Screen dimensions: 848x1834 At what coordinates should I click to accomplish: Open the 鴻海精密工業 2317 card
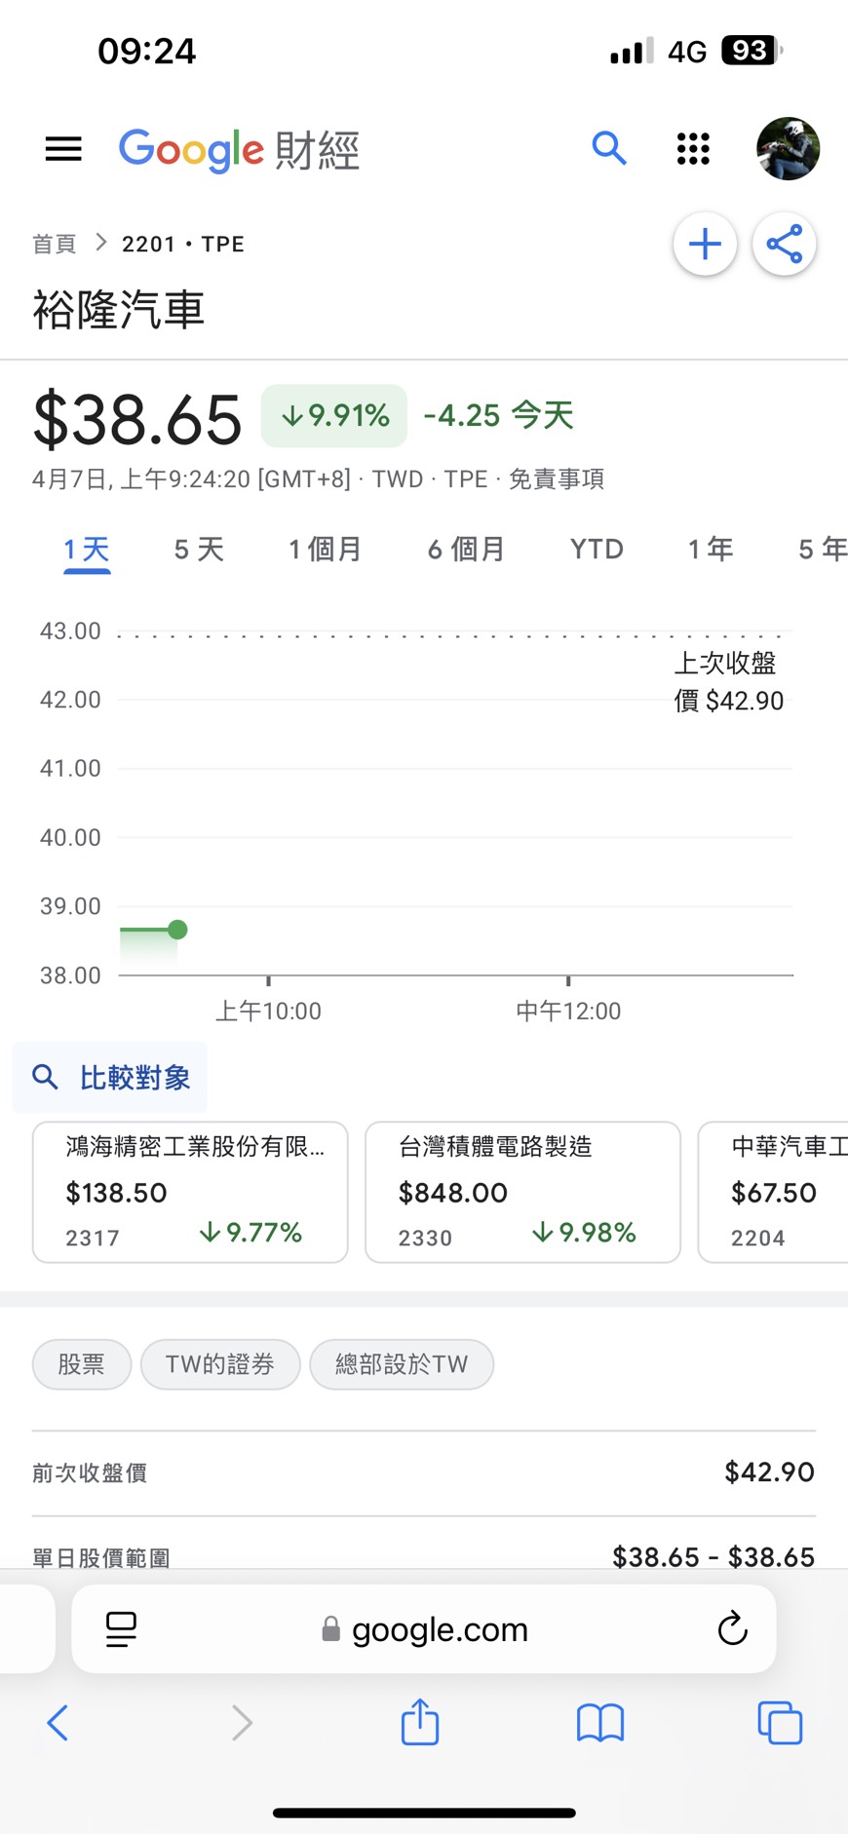point(190,1192)
